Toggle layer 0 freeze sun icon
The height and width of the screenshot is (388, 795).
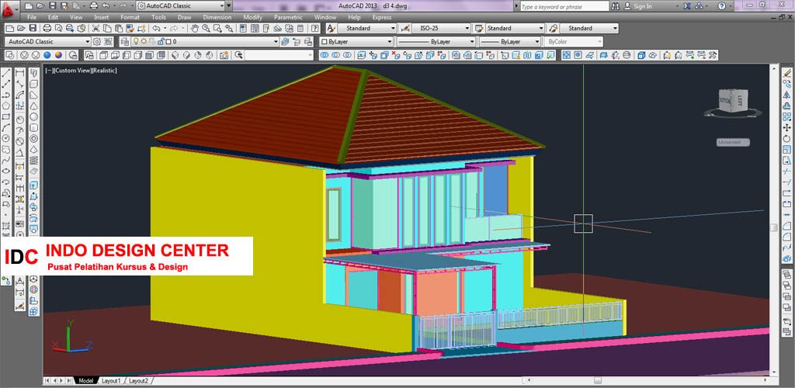[144, 42]
